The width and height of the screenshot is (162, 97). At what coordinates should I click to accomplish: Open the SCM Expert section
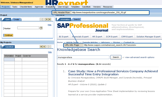tap(112, 37)
